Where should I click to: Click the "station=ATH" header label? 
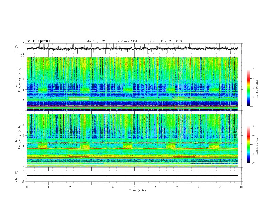point(127,41)
